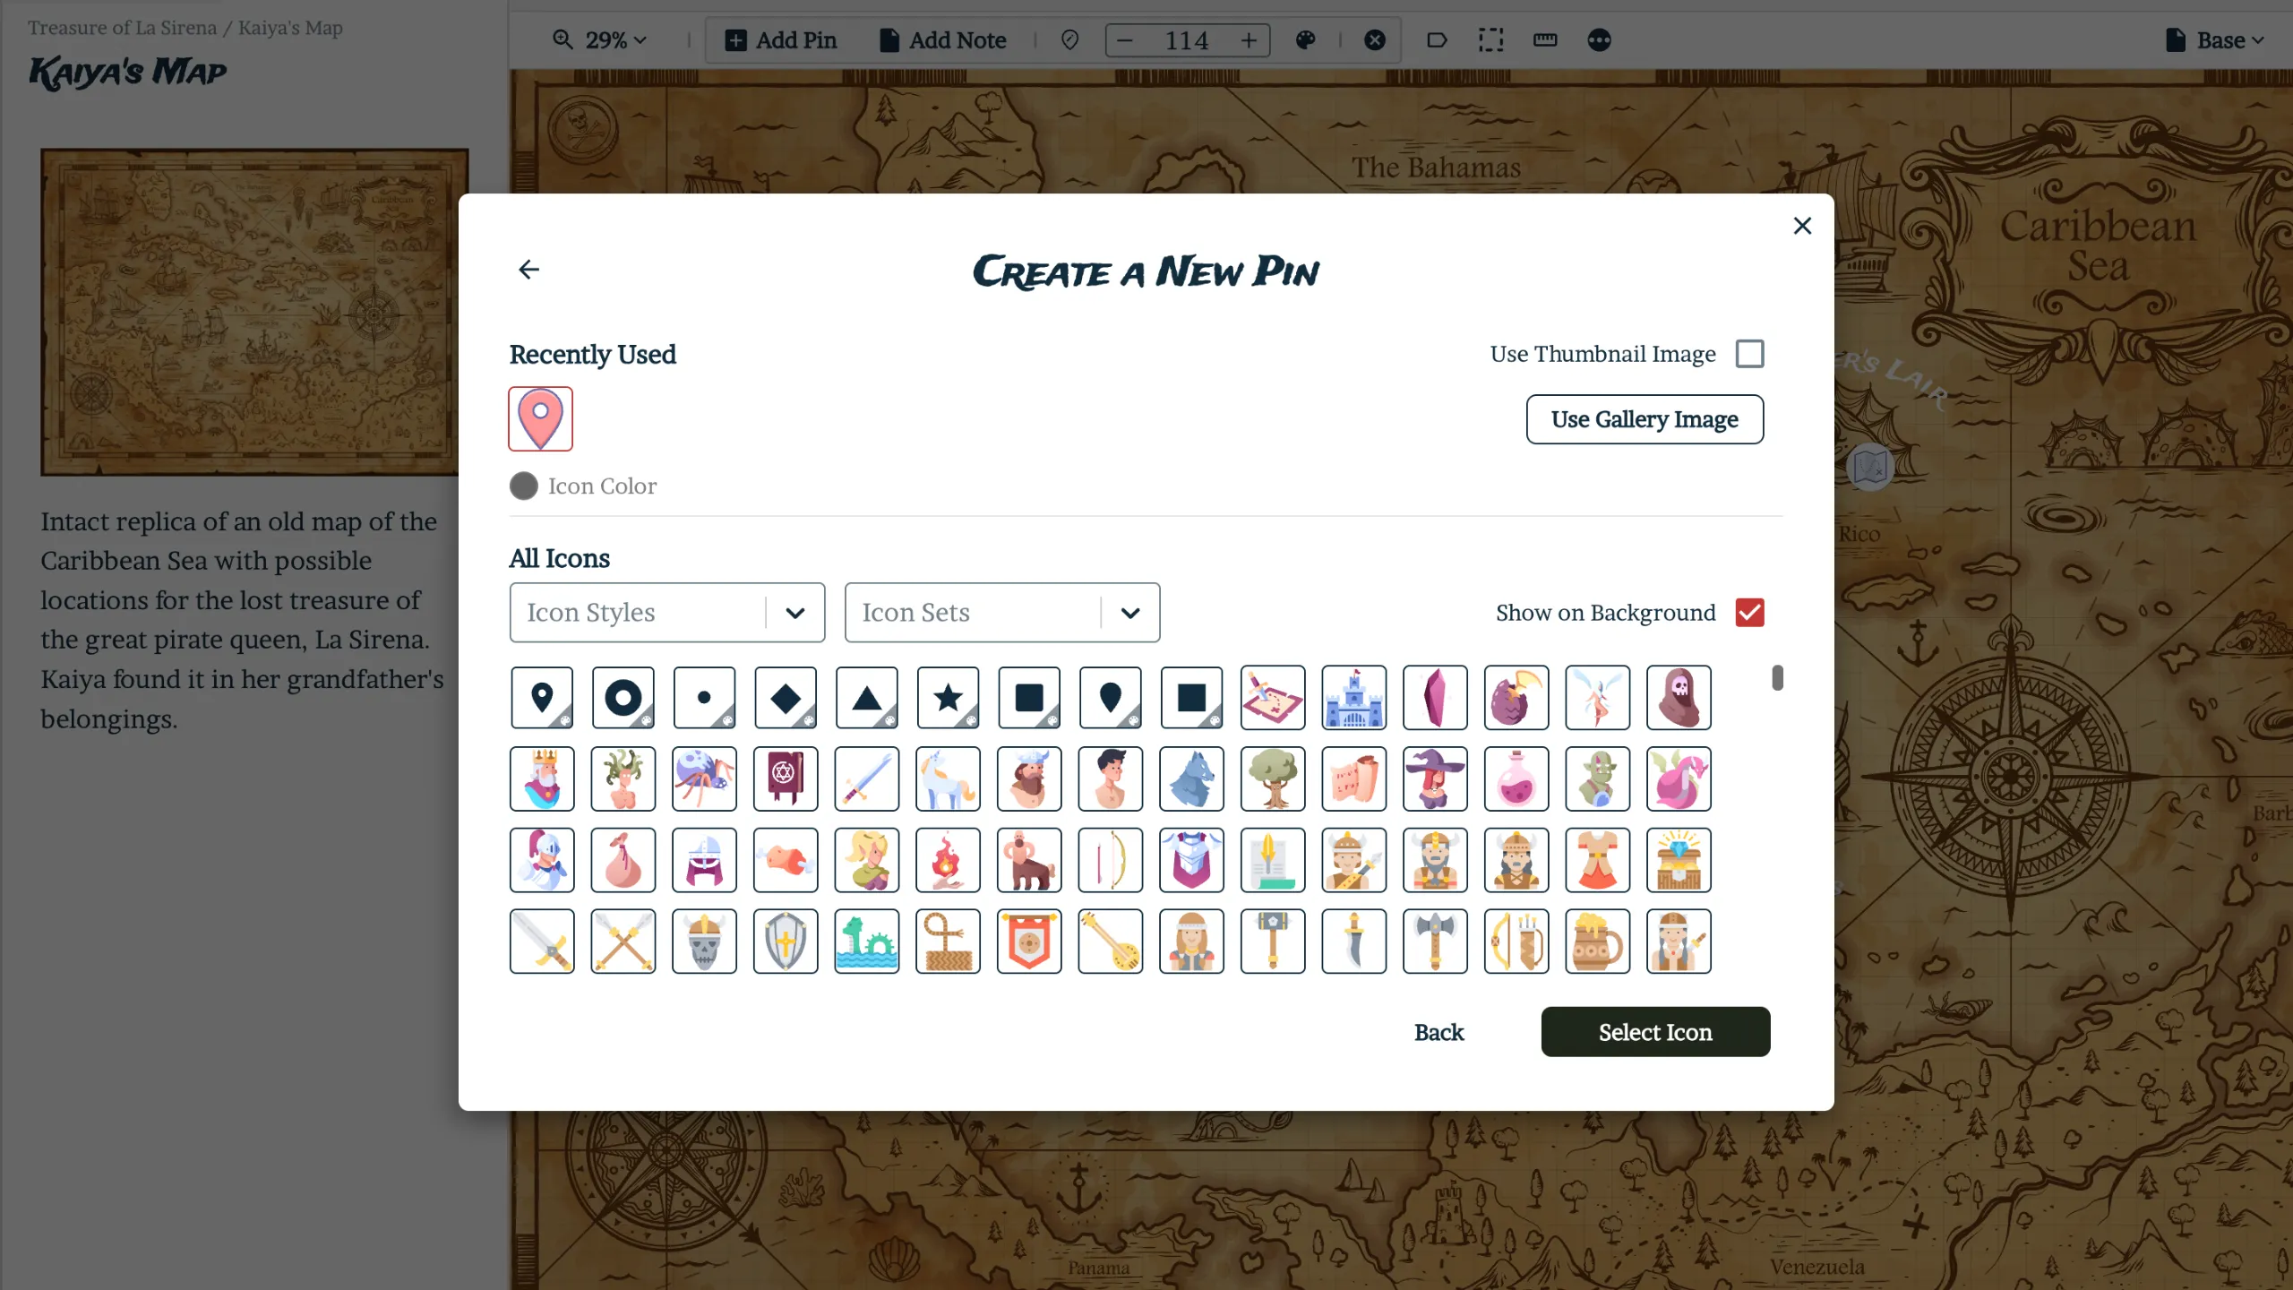Enable Use Thumbnail Image checkbox
The width and height of the screenshot is (2293, 1290).
pos(1749,354)
